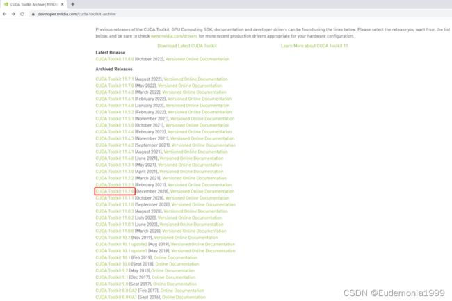Open Versioned Online Documentation for 11.2.0
This screenshot has width=452, height=301.
pyautogui.click(x=202, y=192)
